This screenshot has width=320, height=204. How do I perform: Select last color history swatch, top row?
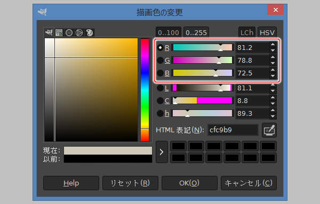[x=268, y=146]
